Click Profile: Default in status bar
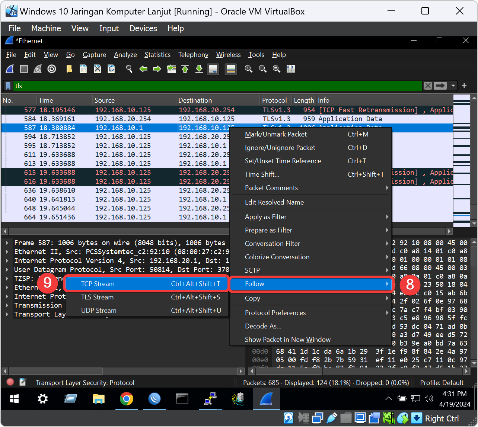Viewport: 478px width, 427px height. [x=442, y=383]
